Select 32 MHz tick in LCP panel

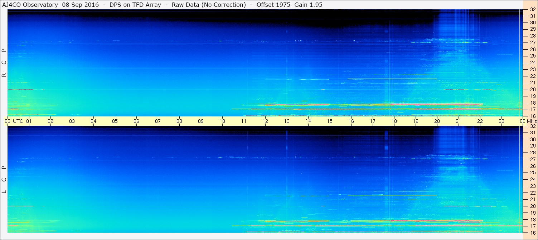[532, 126]
